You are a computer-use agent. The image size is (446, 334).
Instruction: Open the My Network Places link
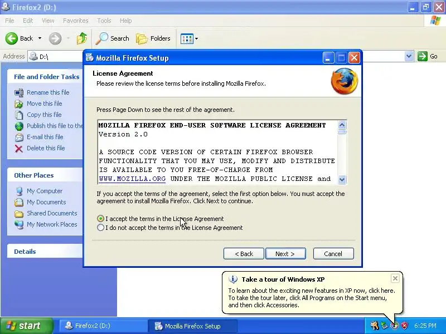pos(52,224)
